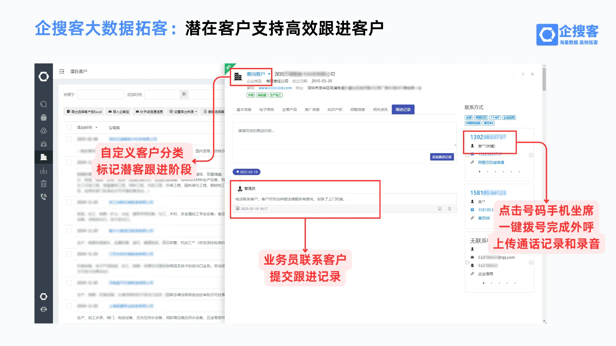Filter contacts by 企业信用 tag
This screenshot has height=346, width=616.
(x=509, y=118)
